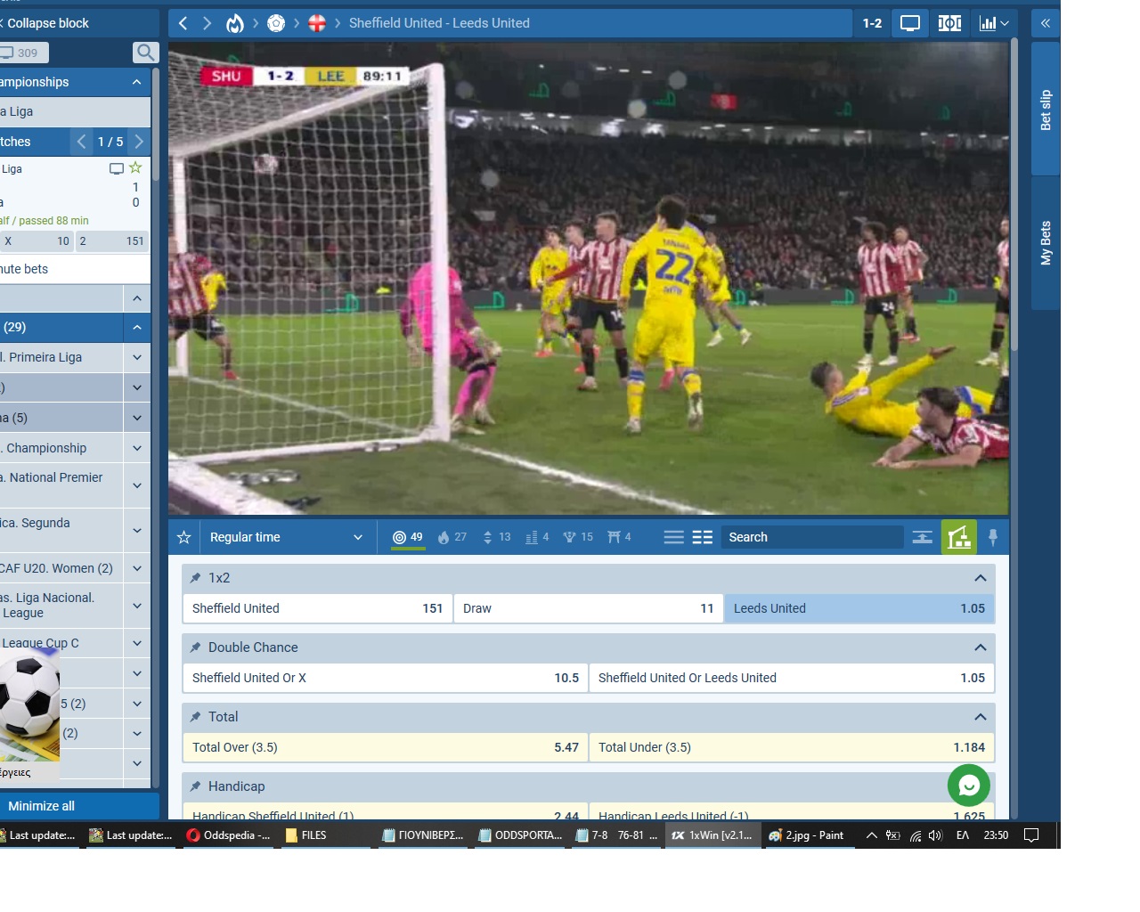This screenshot has width=1140, height=912.
Task: Add the match to favorites with star
Action: coord(184,537)
